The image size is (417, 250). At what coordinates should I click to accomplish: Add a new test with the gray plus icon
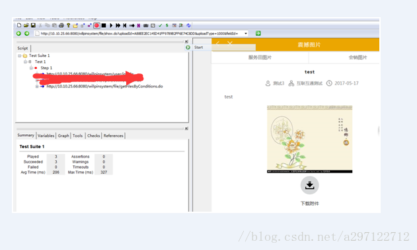(83, 25)
